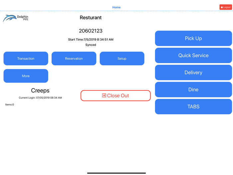Open the Home tab title
Image resolution: width=233 pixels, height=175 pixels.
pos(116,7)
